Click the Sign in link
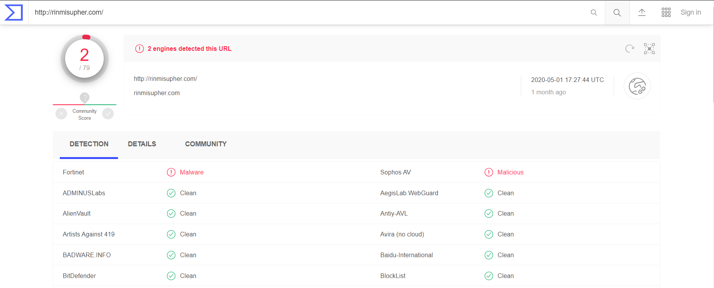 pos(691,12)
